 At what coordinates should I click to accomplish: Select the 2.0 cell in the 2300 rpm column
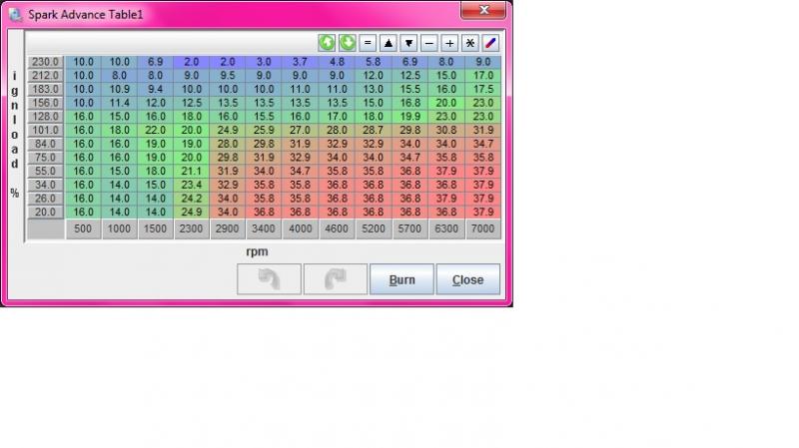(x=192, y=62)
